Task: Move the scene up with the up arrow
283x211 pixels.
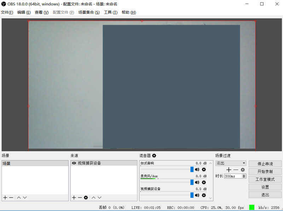Action: pos(19,198)
